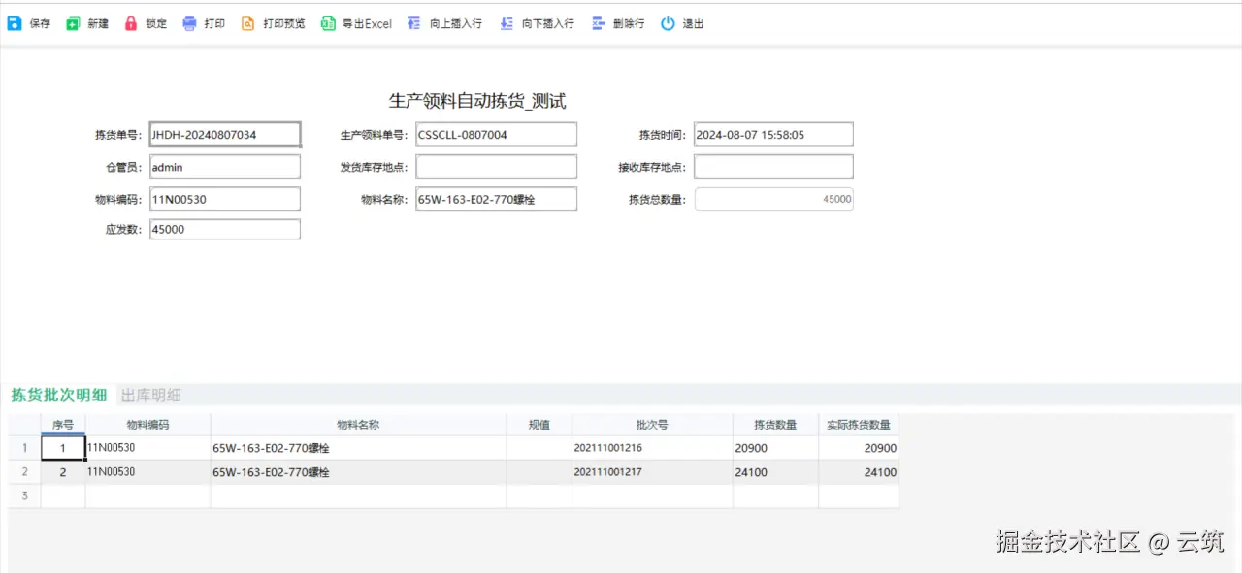The width and height of the screenshot is (1242, 573).
Task: Click the 批次号 column header
Action: 652,424
